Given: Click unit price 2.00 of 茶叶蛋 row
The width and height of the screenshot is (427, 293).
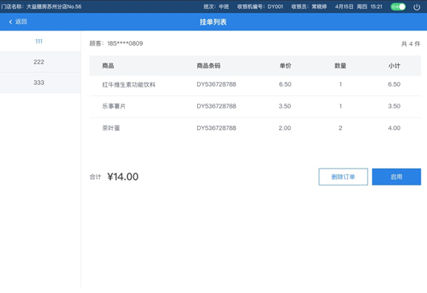Looking at the screenshot, I should pos(285,128).
